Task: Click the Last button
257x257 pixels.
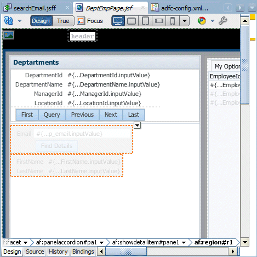Action: click(x=134, y=115)
